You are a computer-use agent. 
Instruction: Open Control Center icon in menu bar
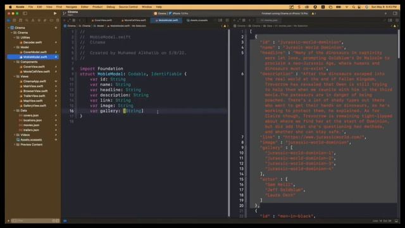(x=359, y=7)
